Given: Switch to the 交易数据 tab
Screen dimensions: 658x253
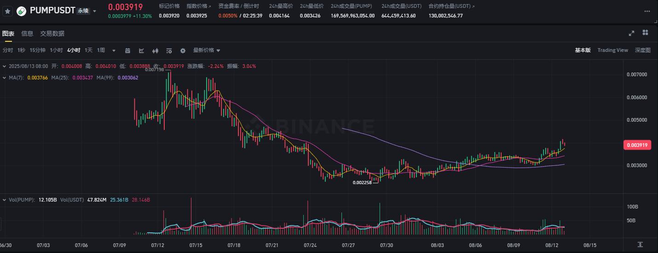Looking at the screenshot, I should (52, 34).
